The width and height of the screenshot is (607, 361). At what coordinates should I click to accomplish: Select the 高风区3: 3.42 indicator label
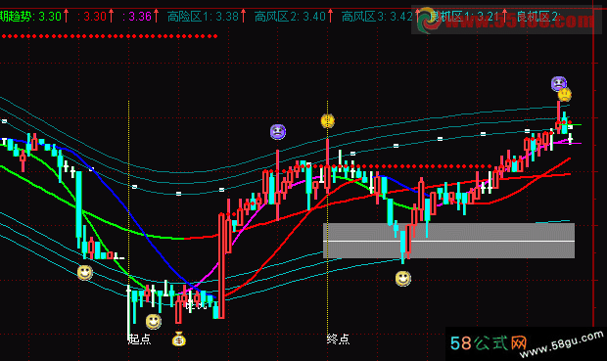click(377, 17)
